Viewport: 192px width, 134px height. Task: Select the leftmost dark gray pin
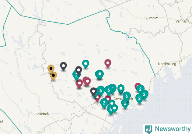[63, 66]
